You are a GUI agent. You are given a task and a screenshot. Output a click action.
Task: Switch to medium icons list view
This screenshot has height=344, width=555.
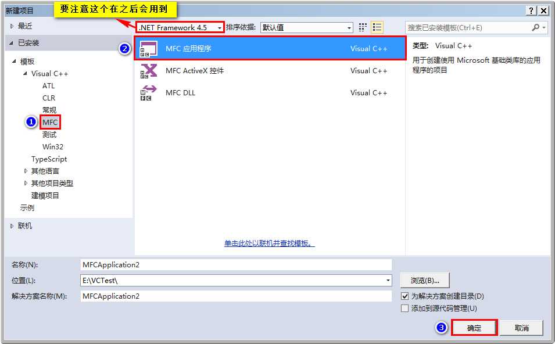[x=377, y=27]
